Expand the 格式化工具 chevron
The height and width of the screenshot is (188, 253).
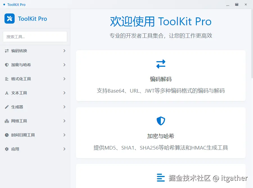pyautogui.click(x=64, y=79)
